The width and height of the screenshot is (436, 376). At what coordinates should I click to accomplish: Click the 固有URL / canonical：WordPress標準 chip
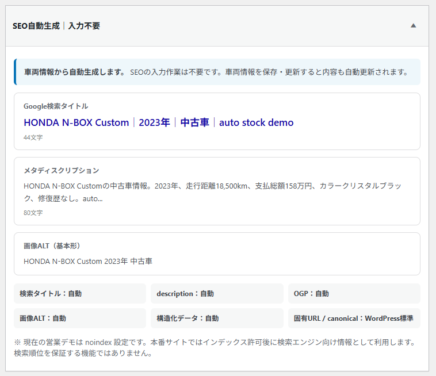(x=354, y=318)
